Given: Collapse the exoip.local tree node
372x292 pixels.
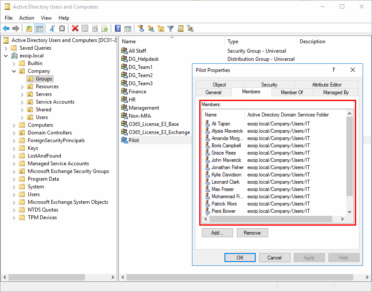Looking at the screenshot, I should click(6, 55).
